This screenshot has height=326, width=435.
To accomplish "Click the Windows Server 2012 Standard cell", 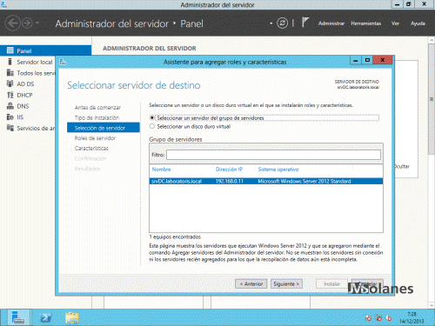I will [x=304, y=181].
